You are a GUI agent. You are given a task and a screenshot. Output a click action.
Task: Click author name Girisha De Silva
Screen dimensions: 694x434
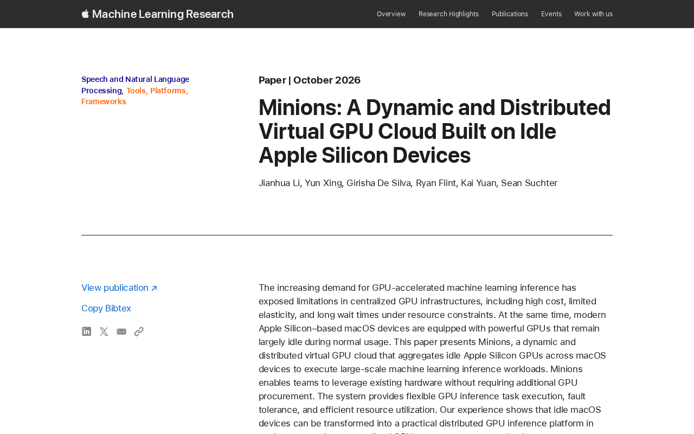(x=378, y=183)
